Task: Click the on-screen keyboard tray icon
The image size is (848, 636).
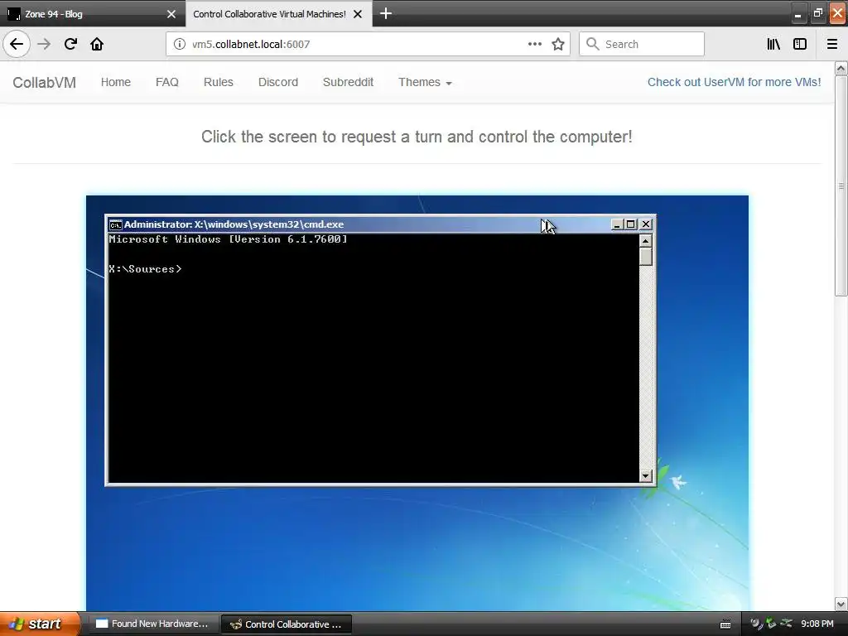Action: click(725, 624)
